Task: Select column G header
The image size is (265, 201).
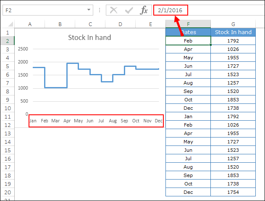Action: pos(233,24)
